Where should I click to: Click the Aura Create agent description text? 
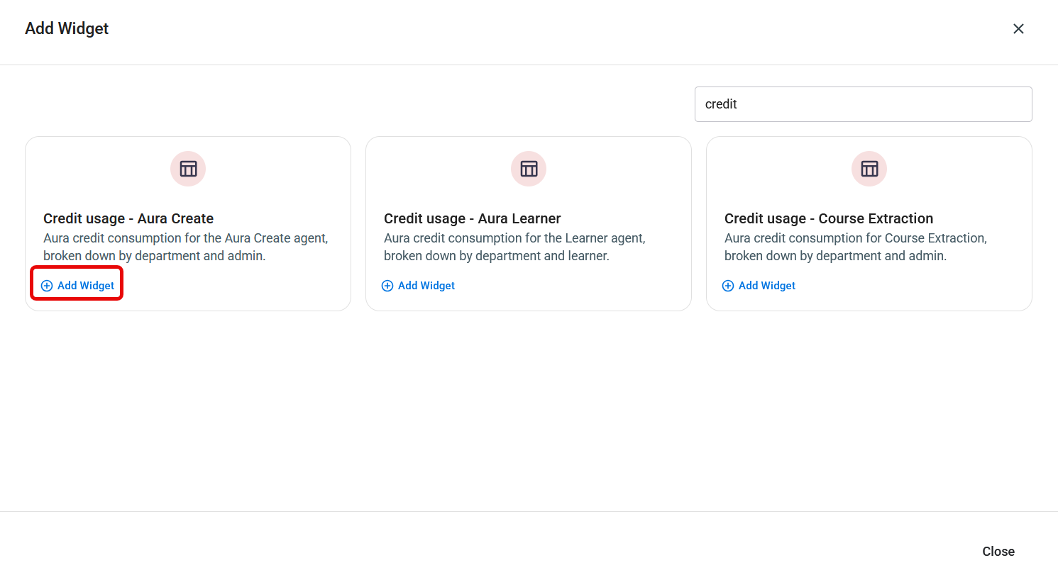point(186,247)
